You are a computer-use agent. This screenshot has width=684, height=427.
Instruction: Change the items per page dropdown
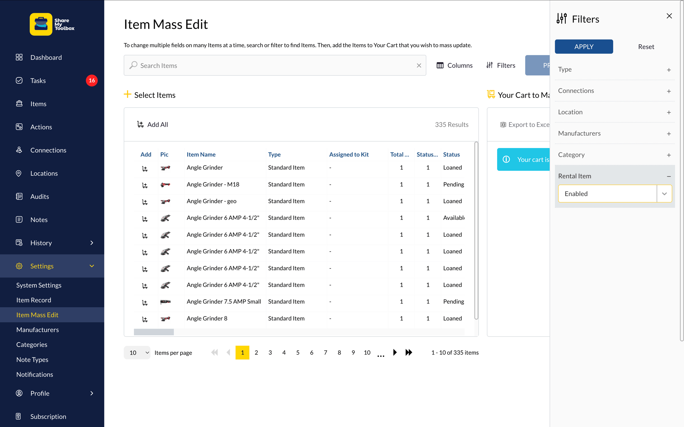pyautogui.click(x=137, y=353)
